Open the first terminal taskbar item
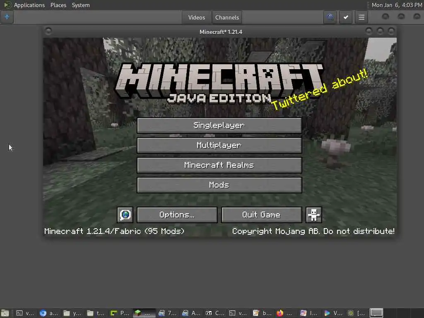The height and width of the screenshot is (318, 424). 25,313
